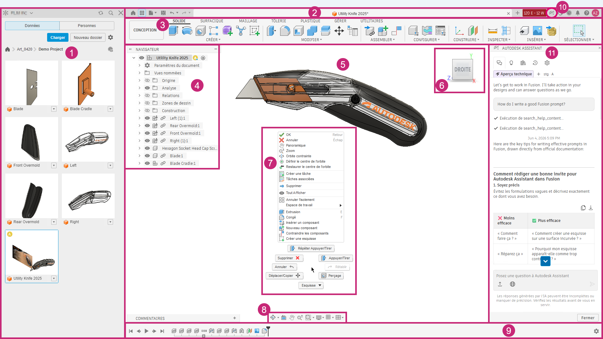Copy the Assistant response
This screenshot has height=339, width=603.
[x=583, y=208]
